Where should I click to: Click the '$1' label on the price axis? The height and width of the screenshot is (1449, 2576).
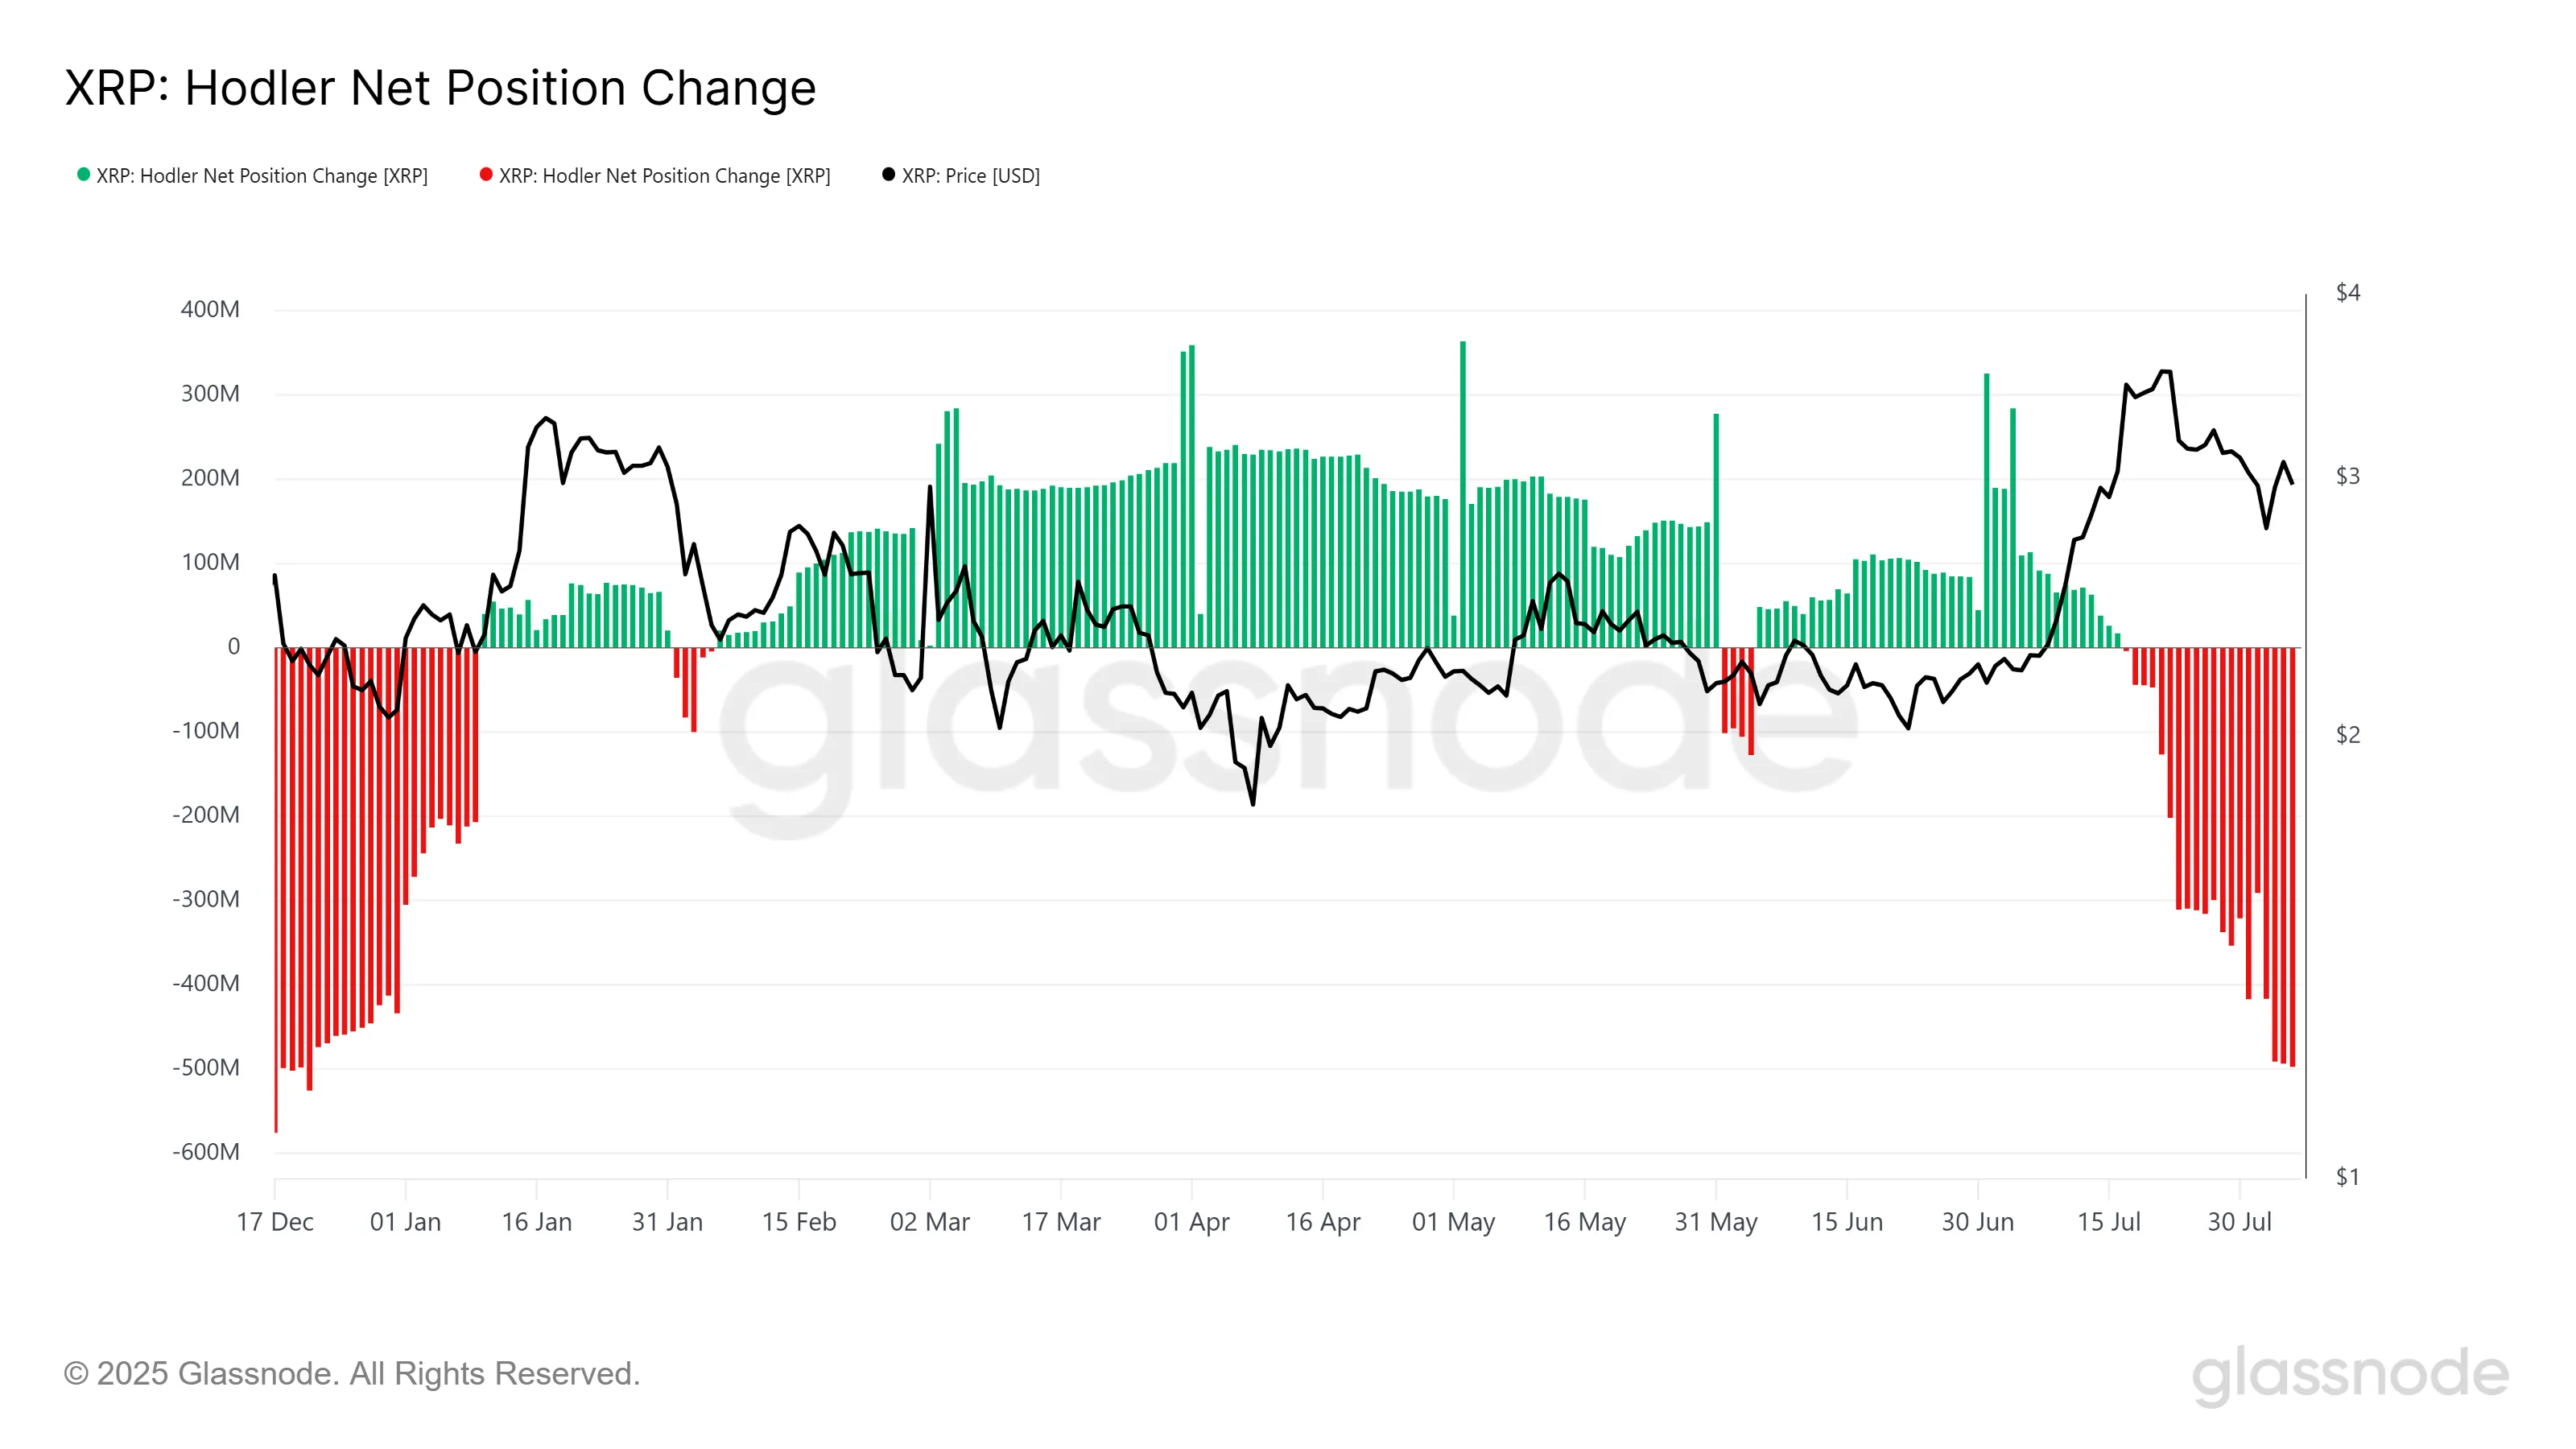pyautogui.click(x=2347, y=1176)
